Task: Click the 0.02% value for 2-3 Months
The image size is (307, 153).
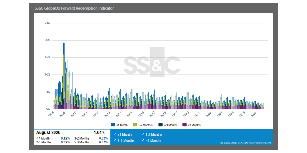Action: click(x=65, y=142)
